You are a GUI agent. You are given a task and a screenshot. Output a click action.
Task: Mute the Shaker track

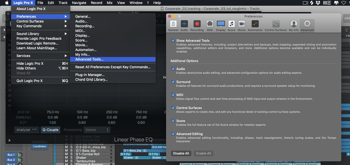66,158
